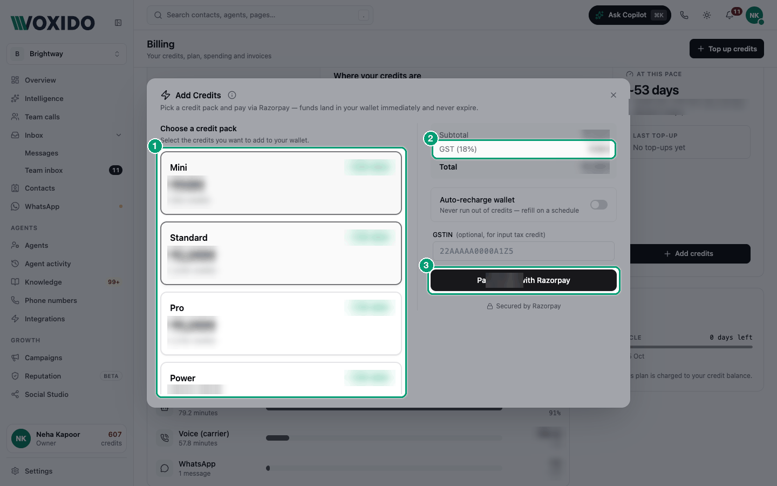Screen dimensions: 777x486
Task: Click the billing cycle progress bar
Action: (x=691, y=347)
